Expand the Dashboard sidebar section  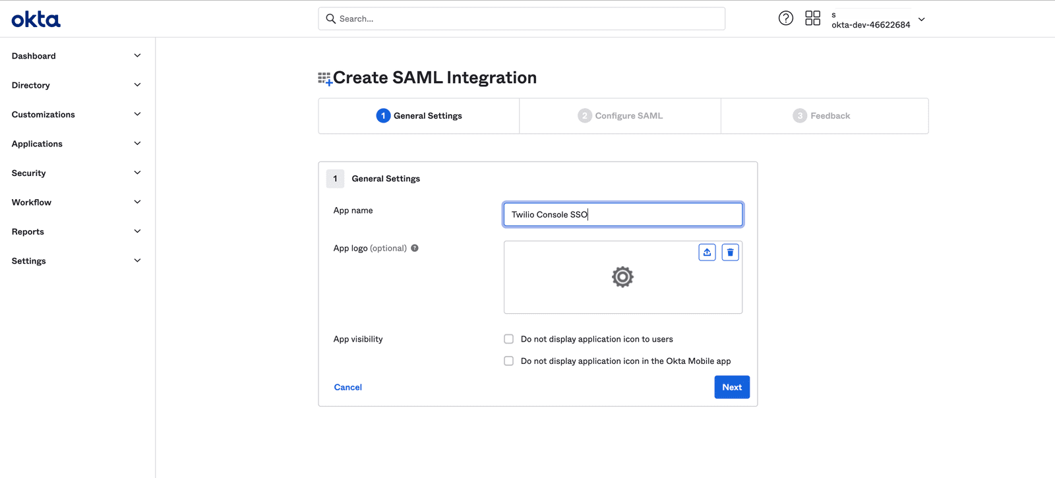76,56
